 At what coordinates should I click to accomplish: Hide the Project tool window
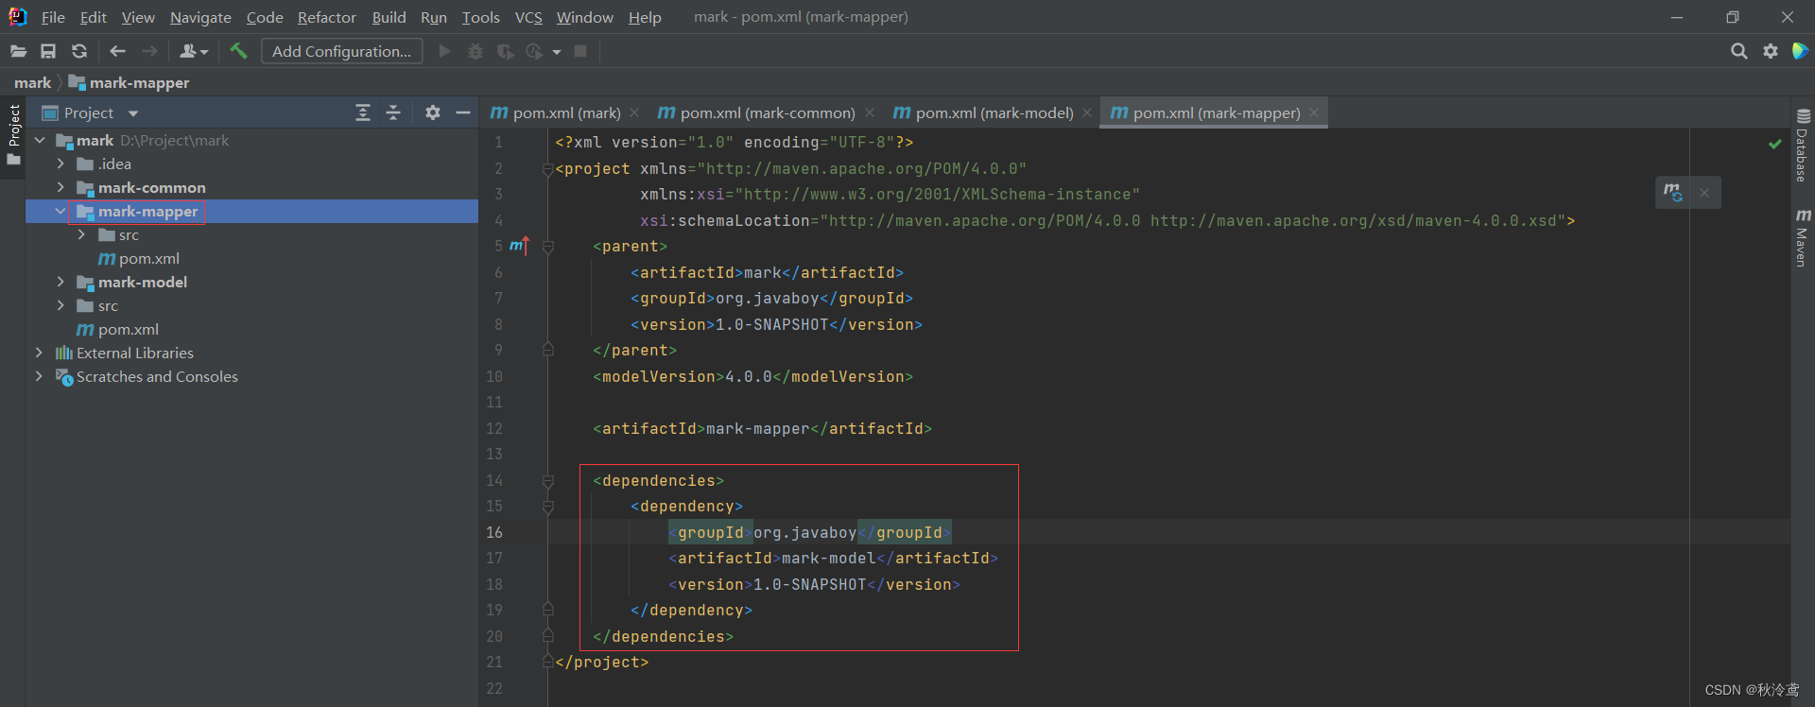point(463,112)
